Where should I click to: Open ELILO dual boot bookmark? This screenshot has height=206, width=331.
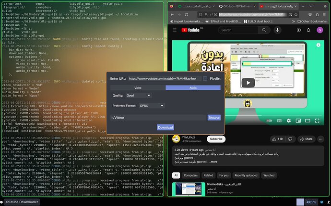[258, 21]
